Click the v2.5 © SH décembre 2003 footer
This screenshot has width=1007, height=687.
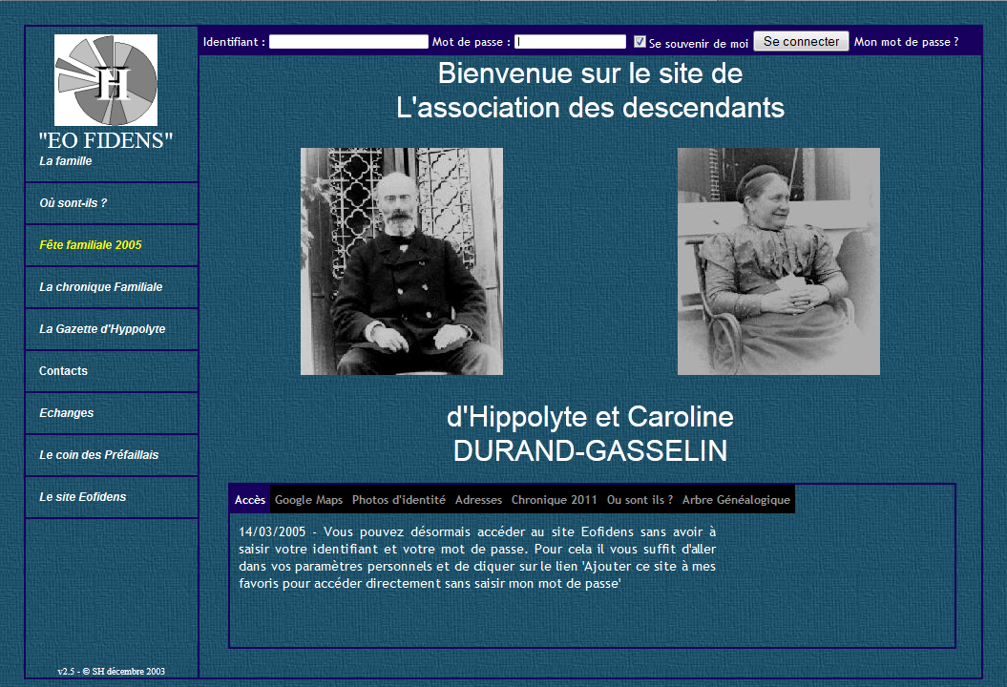point(111,671)
